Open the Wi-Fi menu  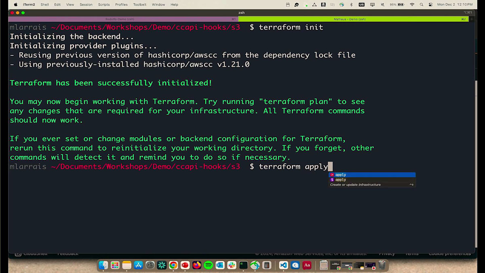pyautogui.click(x=412, y=4)
